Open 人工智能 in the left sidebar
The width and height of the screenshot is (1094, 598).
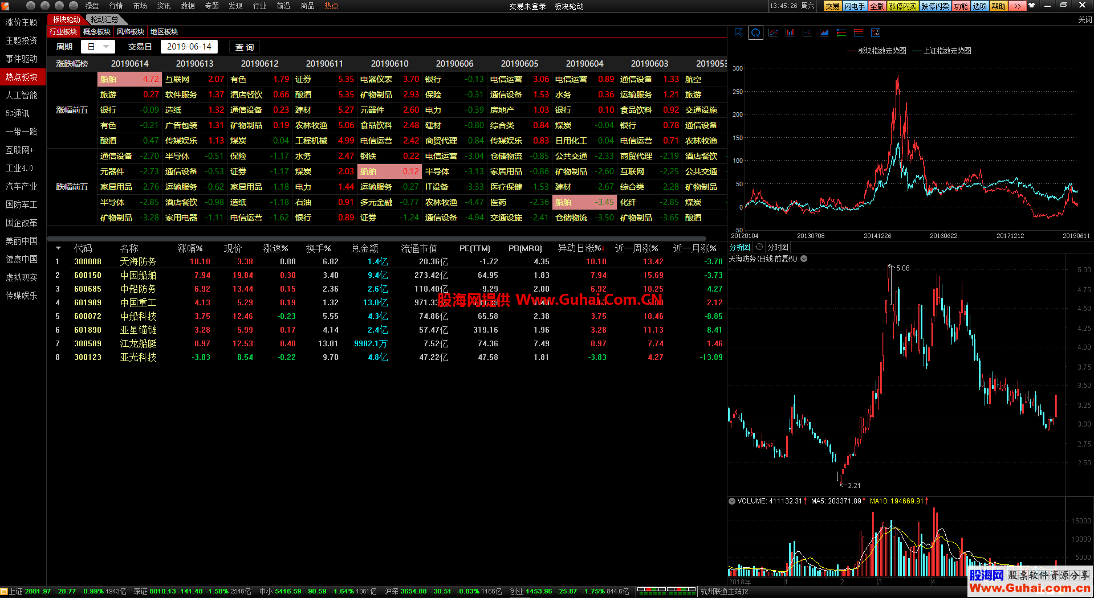coord(22,95)
